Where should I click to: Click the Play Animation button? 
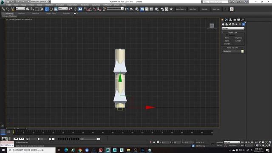click(249, 142)
